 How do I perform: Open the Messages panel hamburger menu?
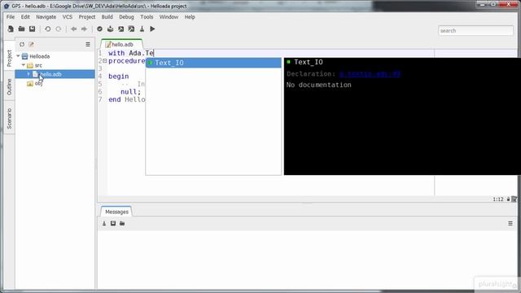point(510,224)
